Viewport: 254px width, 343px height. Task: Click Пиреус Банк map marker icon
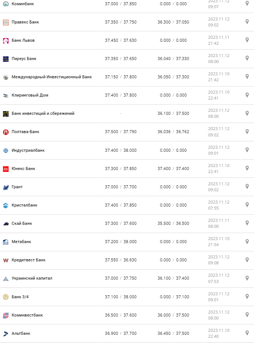click(247, 58)
